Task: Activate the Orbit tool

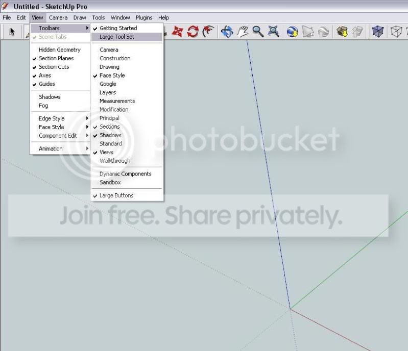Action: 227,32
